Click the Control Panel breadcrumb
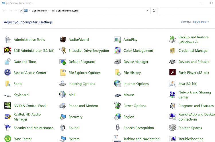215x142 pixels. [40, 11]
